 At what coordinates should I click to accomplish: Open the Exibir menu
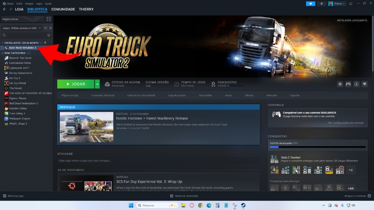point(19,4)
